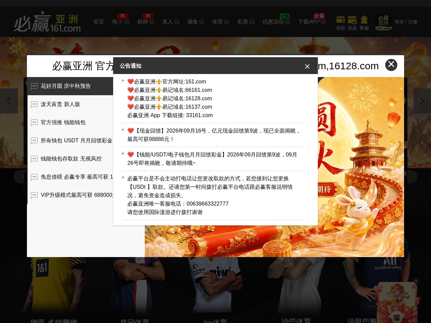Viewport: 431px width, 323px height.
Task: Expand the 棋牌 menu chevron
Action: click(152, 22)
